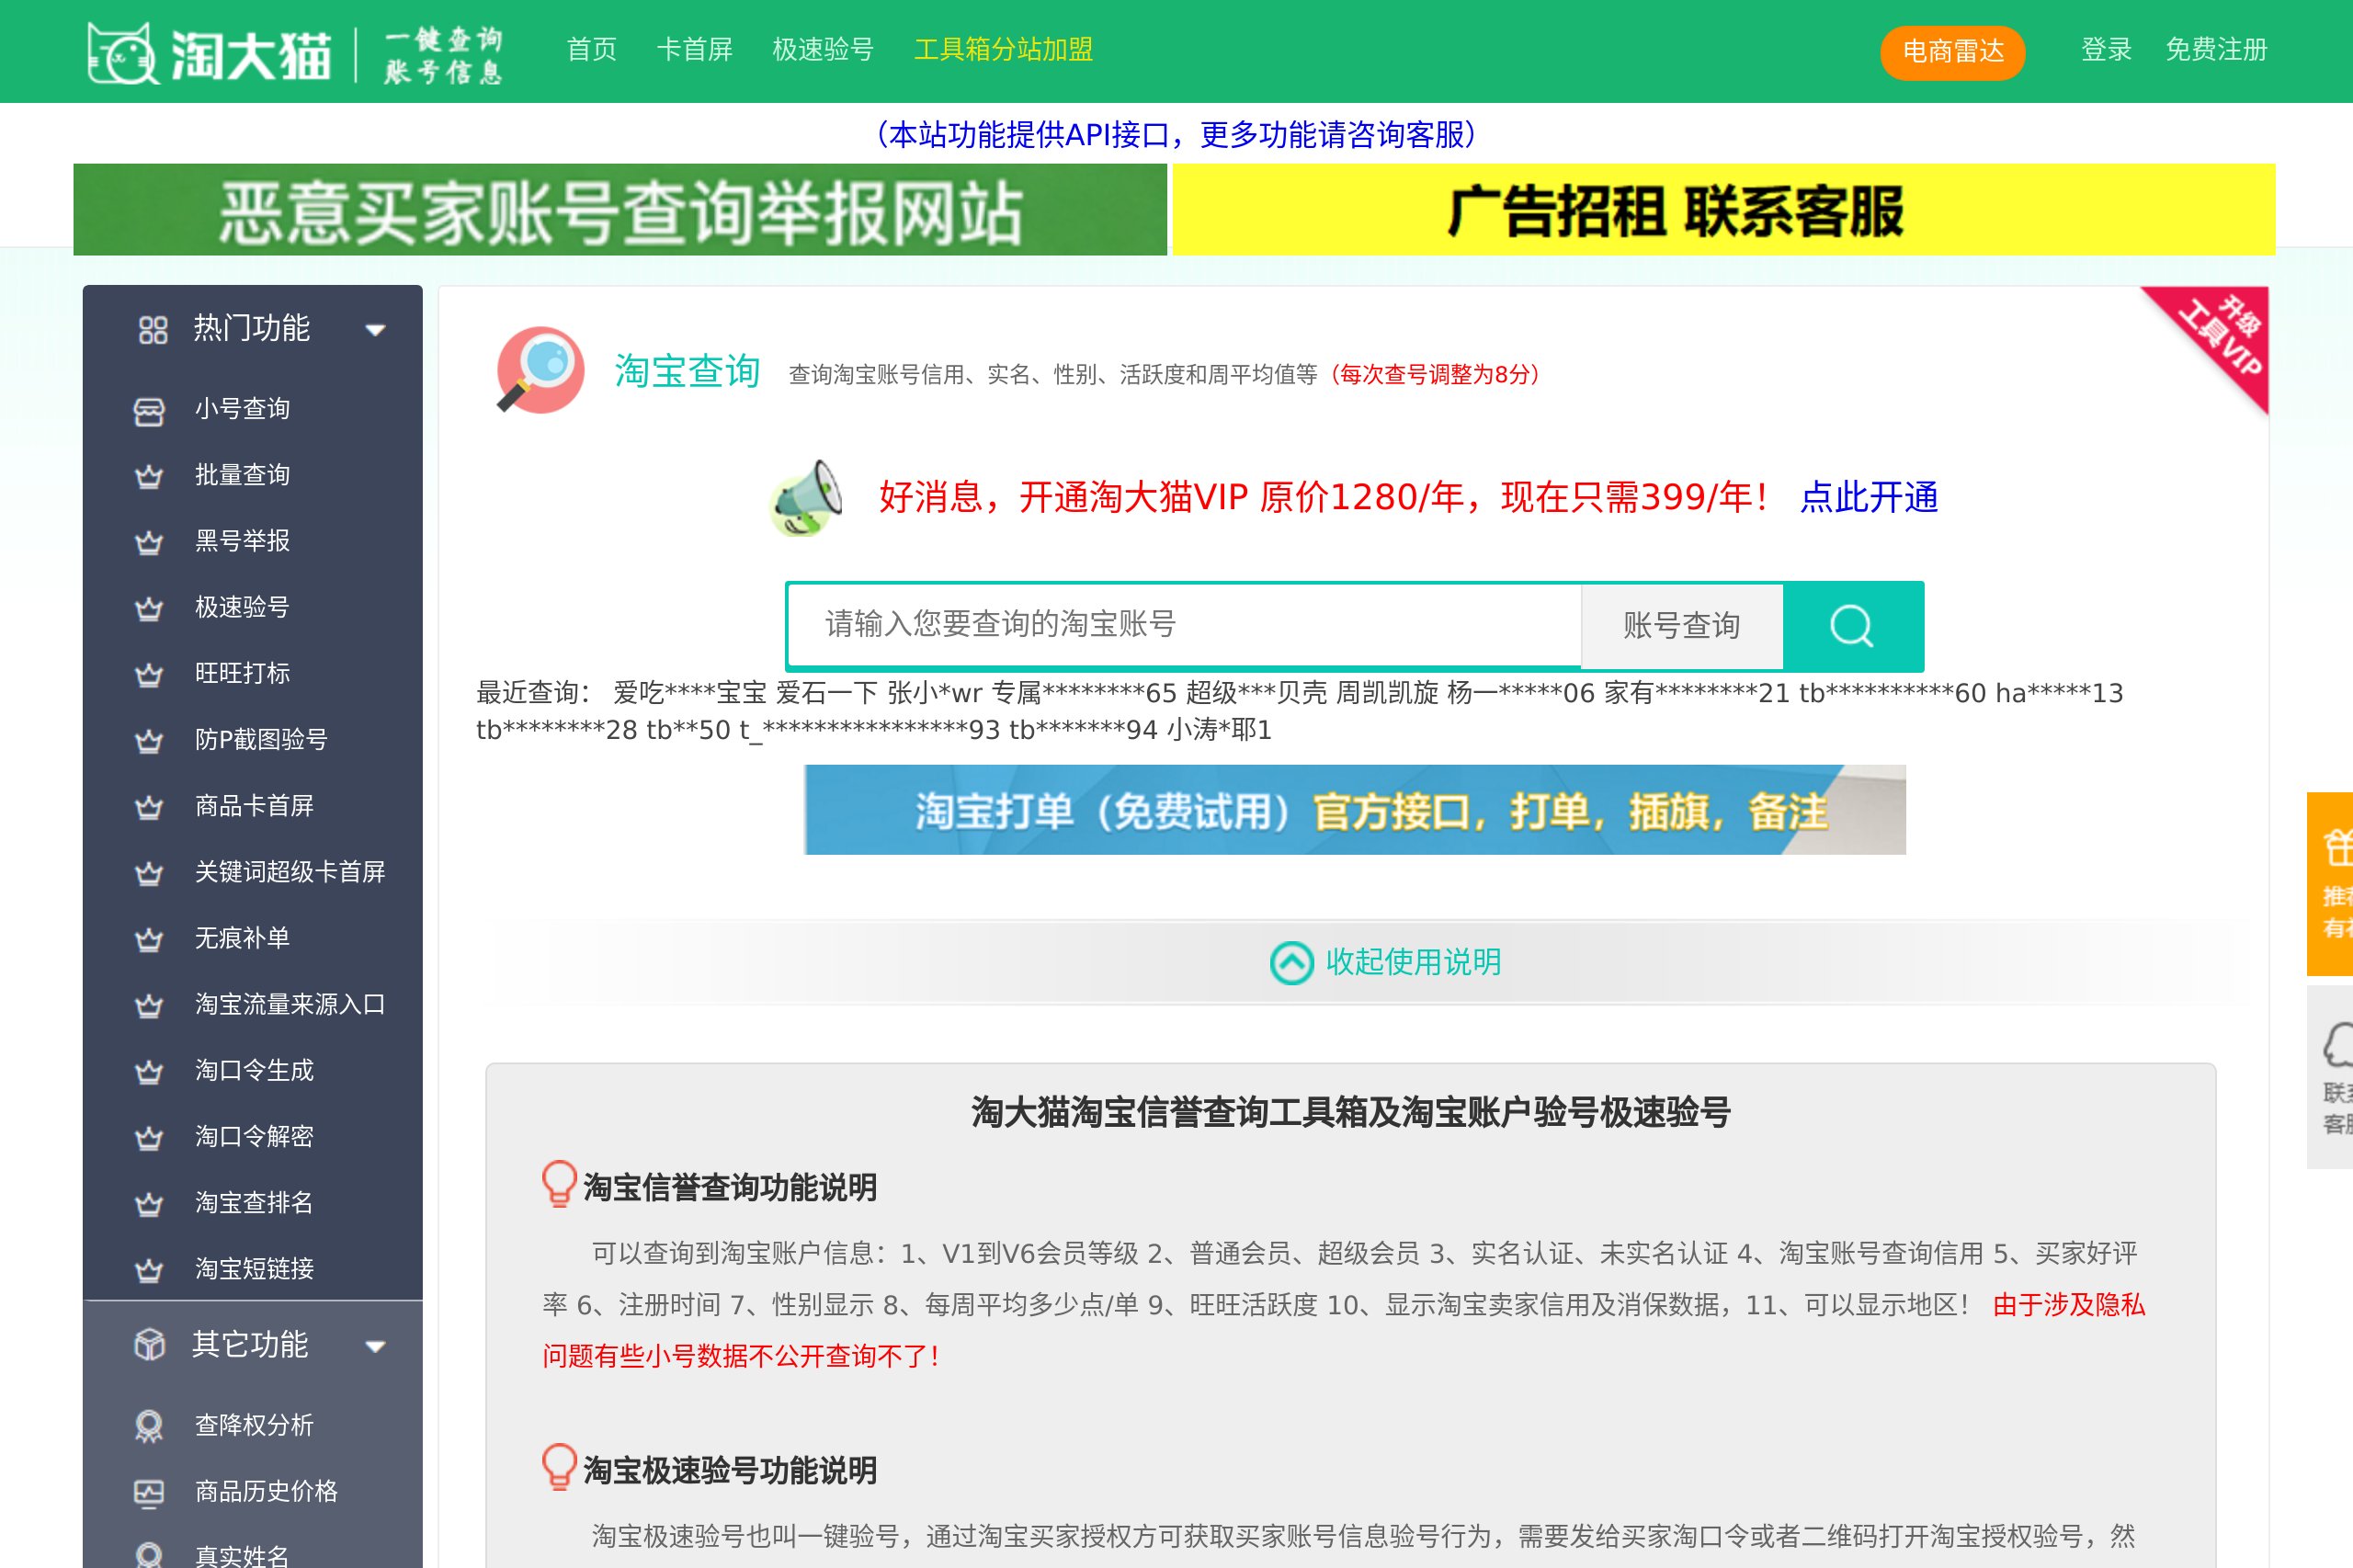The image size is (2353, 1568).
Task: Click the 免费注册 link
Action: [2216, 50]
